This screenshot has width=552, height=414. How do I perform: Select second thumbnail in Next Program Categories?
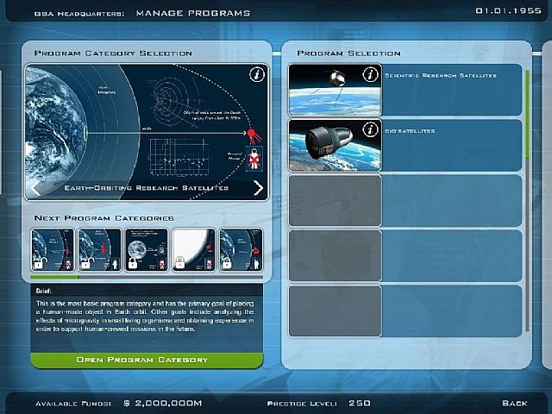99,250
